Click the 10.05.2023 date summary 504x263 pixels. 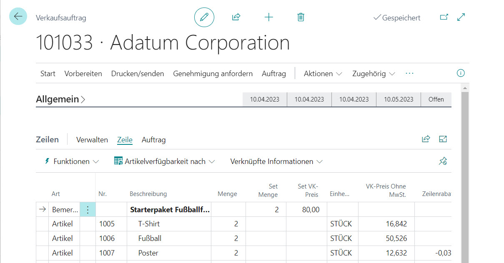point(399,99)
